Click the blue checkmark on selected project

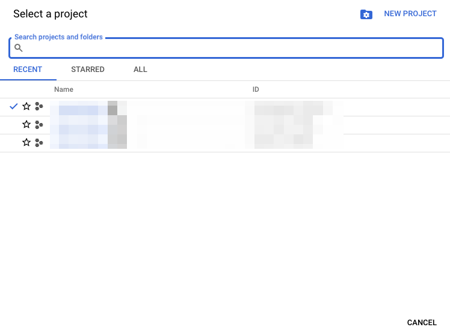click(x=14, y=106)
